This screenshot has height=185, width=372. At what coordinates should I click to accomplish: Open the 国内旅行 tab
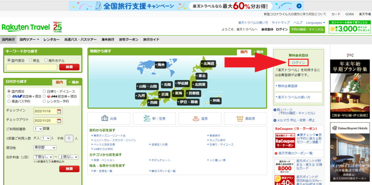pyautogui.click(x=8, y=39)
